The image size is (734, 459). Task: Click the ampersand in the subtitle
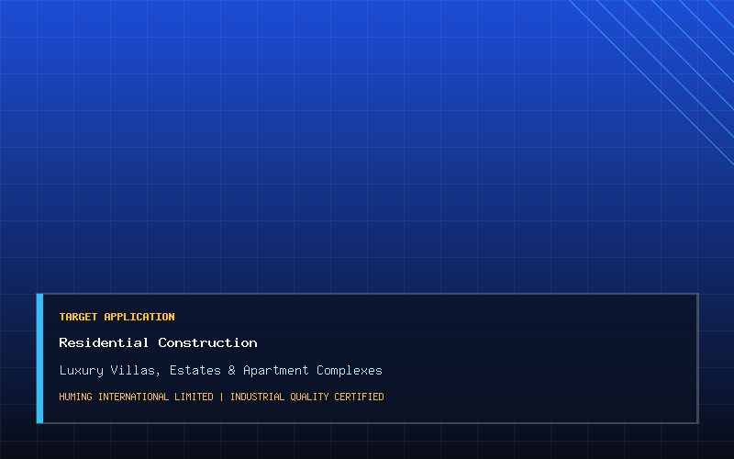(232, 371)
